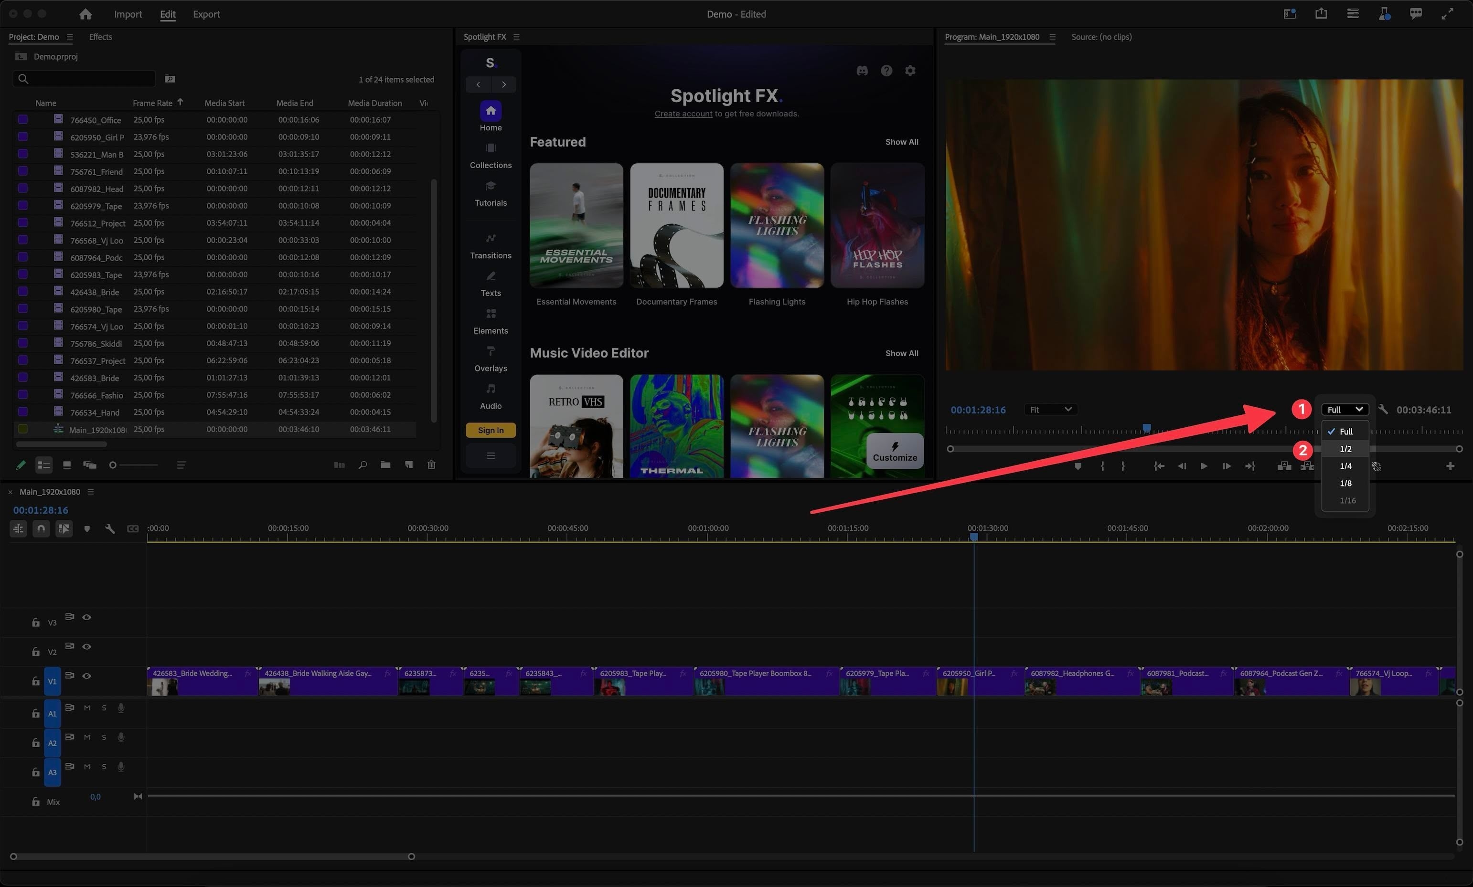Click Show All for Featured
The image size is (1473, 887).
[901, 142]
